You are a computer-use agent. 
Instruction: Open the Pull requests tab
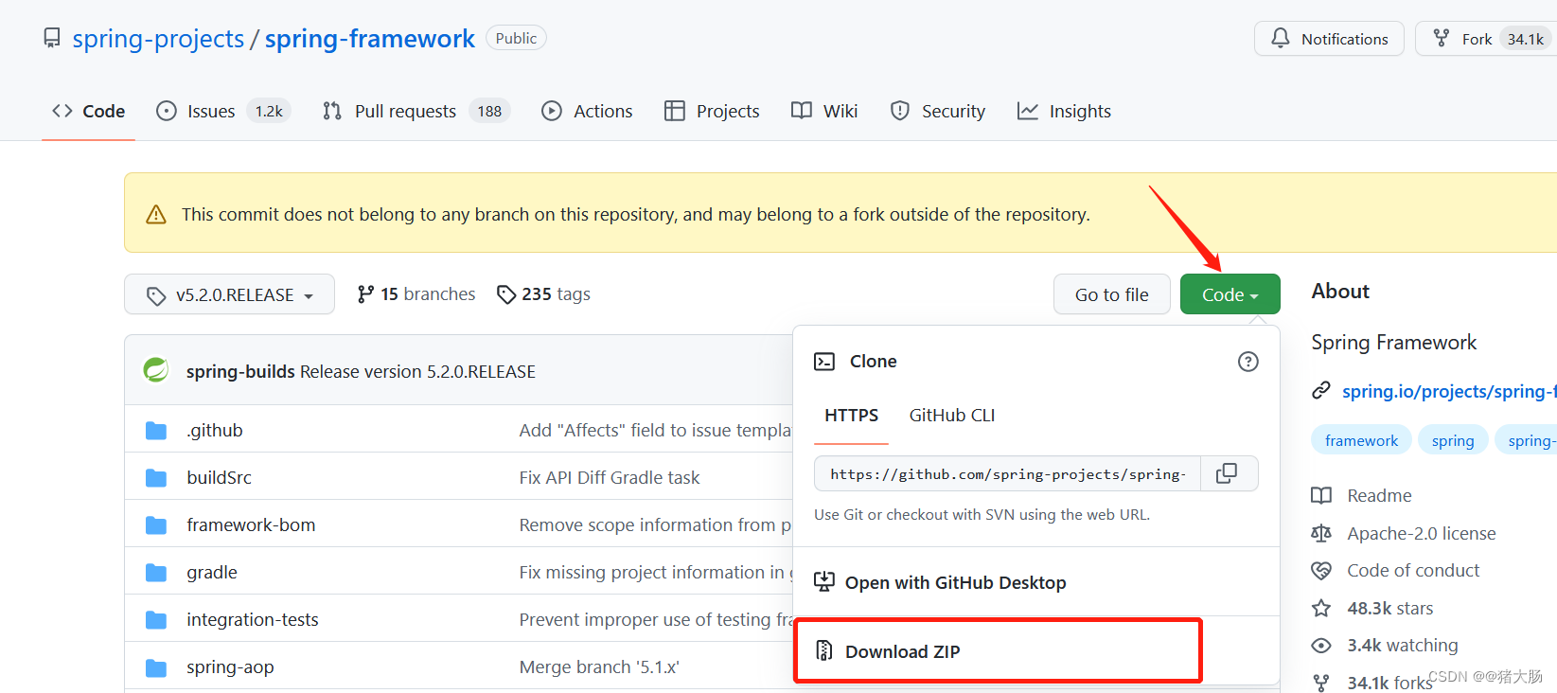coord(416,111)
